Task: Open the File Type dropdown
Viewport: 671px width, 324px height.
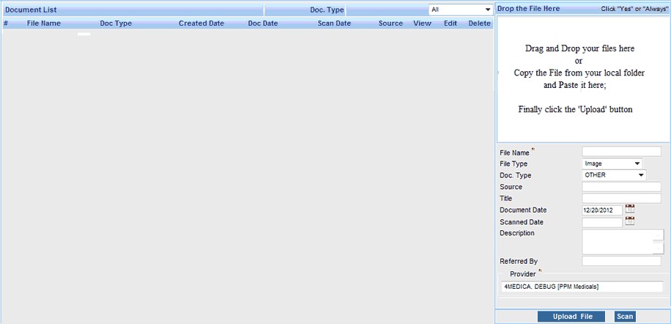Action: click(x=612, y=163)
